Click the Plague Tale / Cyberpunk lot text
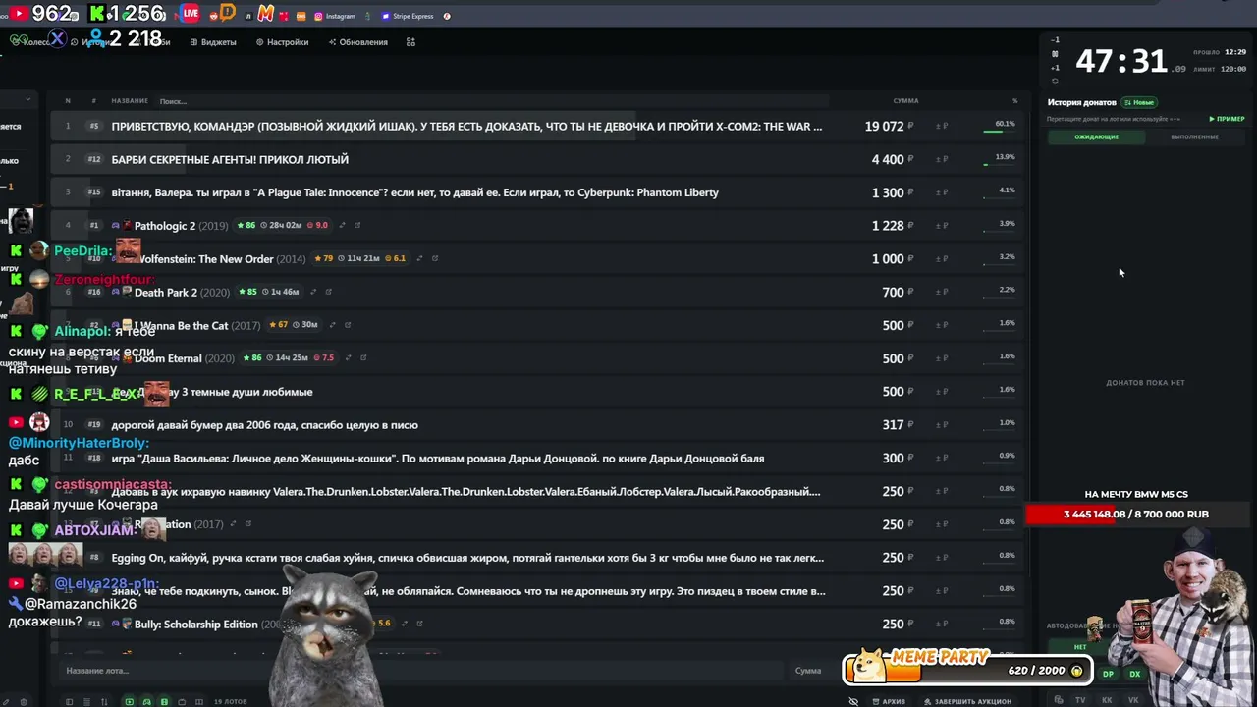 click(414, 192)
